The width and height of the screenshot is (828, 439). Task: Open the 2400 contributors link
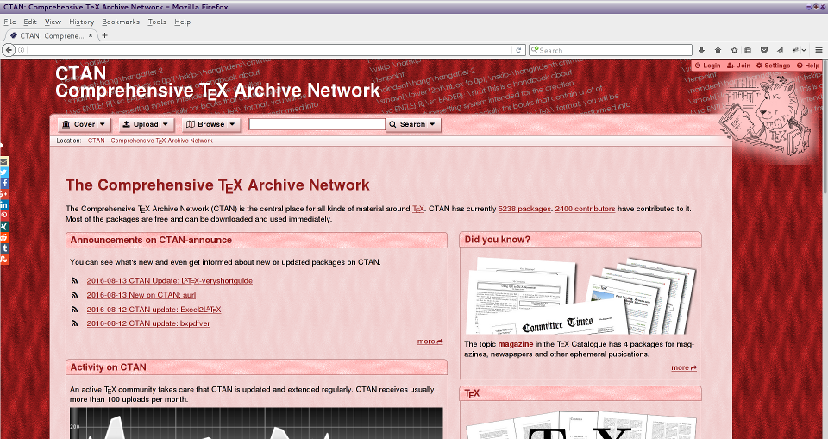coord(585,209)
